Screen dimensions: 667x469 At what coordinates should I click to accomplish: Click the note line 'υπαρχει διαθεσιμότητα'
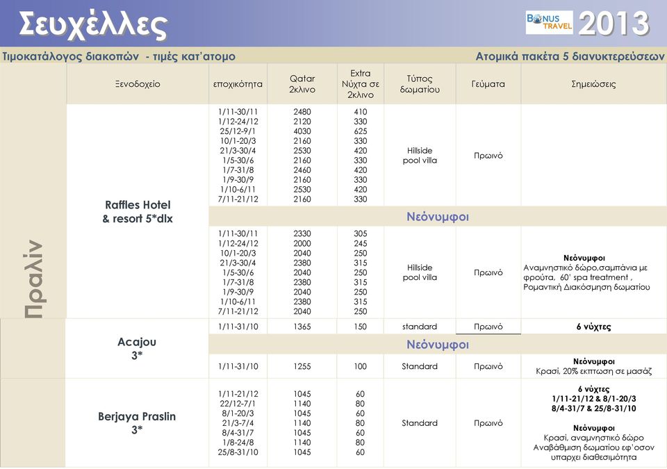pyautogui.click(x=594, y=457)
